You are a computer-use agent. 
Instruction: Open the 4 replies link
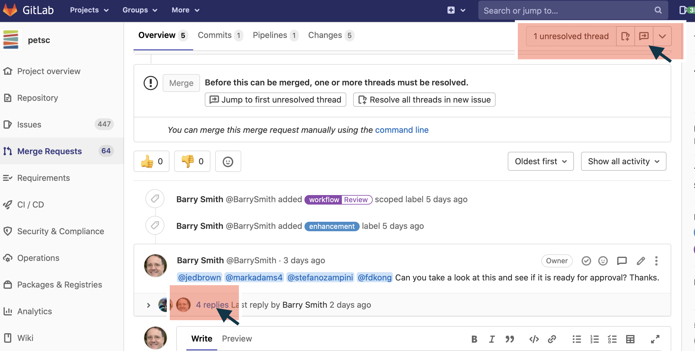coord(212,305)
